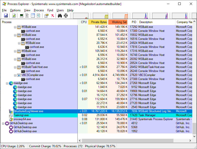Click the 4,914,364 K private bytes value

click(x=100, y=75)
